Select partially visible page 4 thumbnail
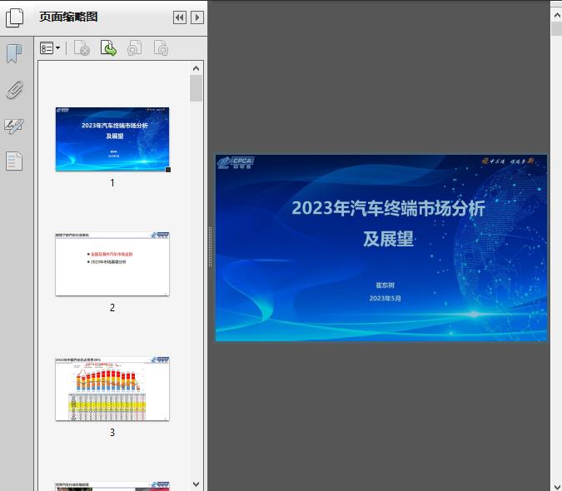This screenshot has width=562, height=491. click(x=112, y=486)
